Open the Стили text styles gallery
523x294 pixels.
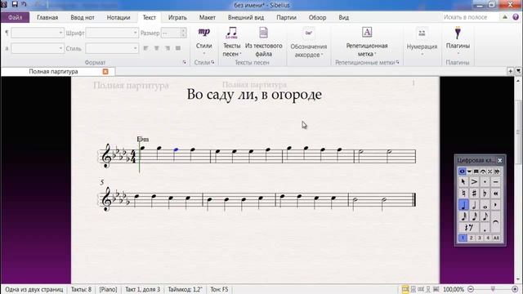tap(203, 41)
